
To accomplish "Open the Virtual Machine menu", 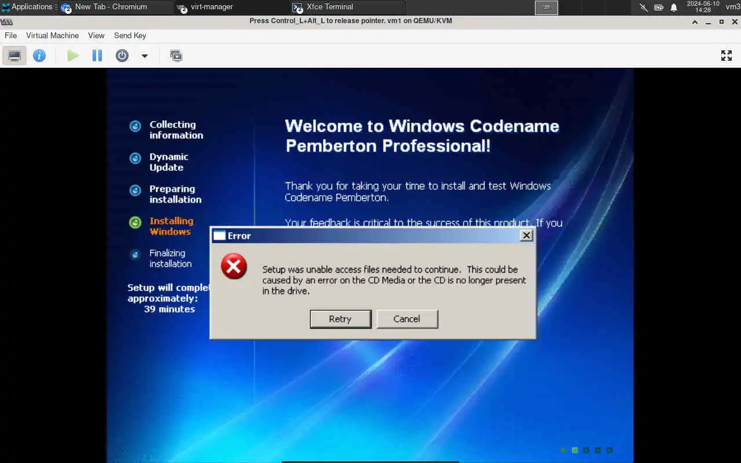I will [x=52, y=35].
